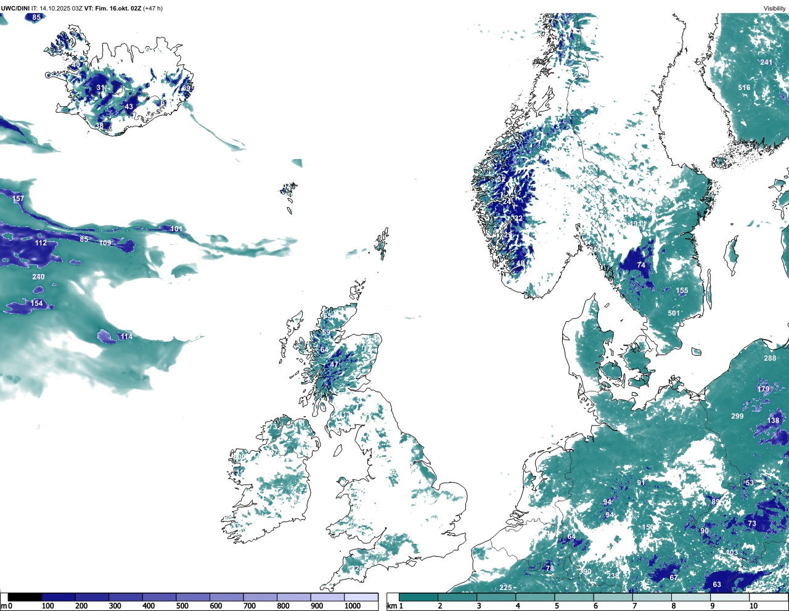The width and height of the screenshot is (789, 611).
Task: Click visibility value '241' over Finland
Action: tap(766, 62)
